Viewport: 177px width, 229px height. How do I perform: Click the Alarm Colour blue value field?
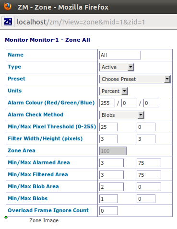(151, 103)
